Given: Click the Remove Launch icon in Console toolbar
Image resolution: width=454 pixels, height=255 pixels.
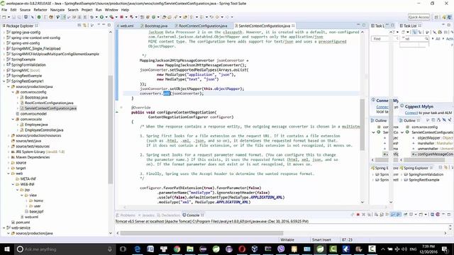Looking at the screenshot, I should (x=364, y=215).
